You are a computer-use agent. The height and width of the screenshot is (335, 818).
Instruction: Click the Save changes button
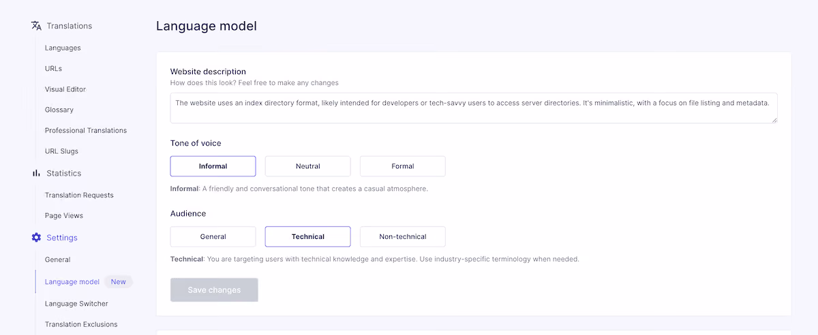pos(214,290)
